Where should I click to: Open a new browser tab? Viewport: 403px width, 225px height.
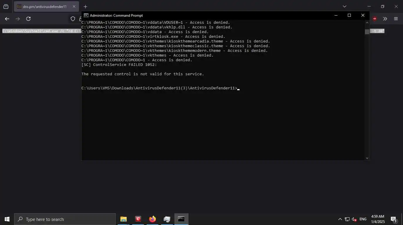[85, 6]
